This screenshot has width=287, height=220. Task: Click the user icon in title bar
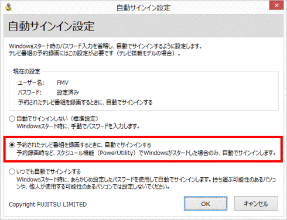click(8, 7)
